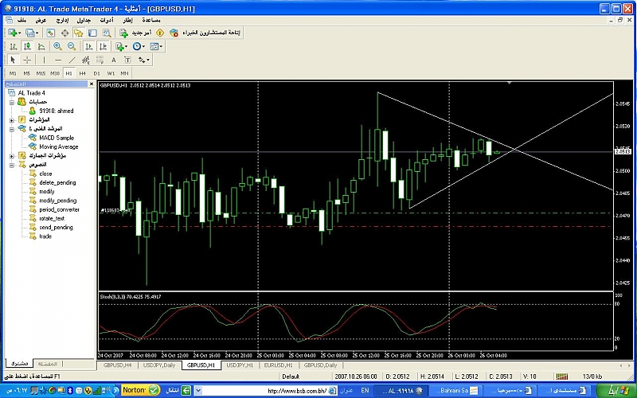Open the Templates dropdown
Image resolution: width=637 pixels, height=398 pixels.
[156, 46]
